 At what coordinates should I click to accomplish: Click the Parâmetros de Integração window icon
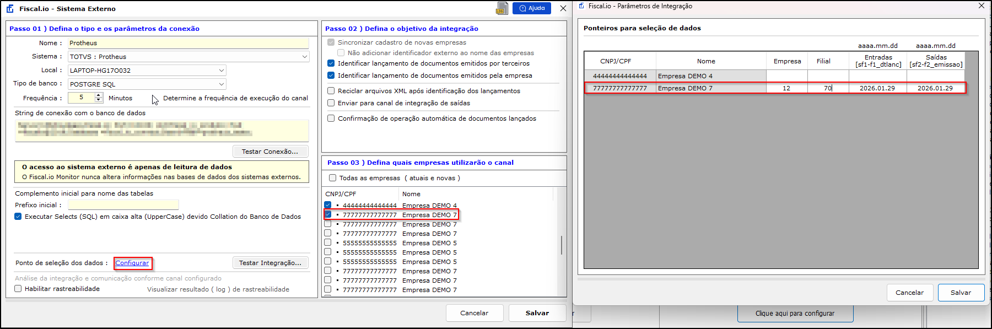(581, 6)
